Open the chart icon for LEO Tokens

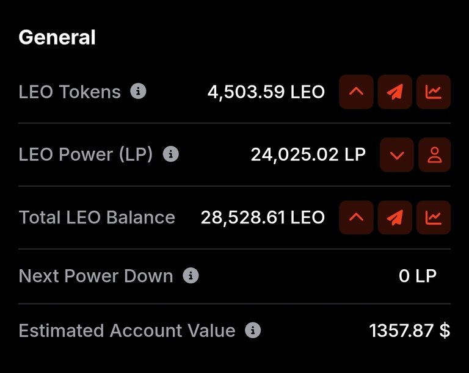click(434, 92)
